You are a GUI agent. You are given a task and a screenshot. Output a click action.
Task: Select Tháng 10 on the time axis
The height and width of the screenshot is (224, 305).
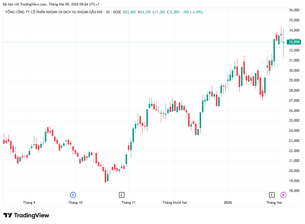[x=75, y=203]
